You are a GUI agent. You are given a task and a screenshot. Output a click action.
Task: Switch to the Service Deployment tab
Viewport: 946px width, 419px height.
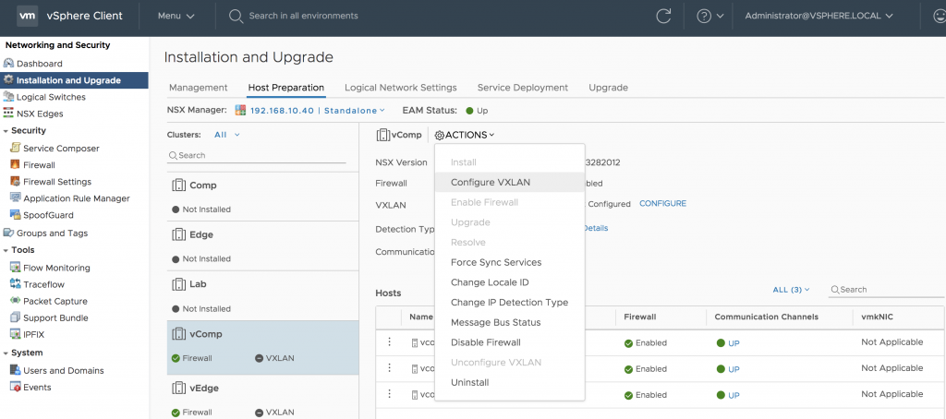[x=523, y=88]
